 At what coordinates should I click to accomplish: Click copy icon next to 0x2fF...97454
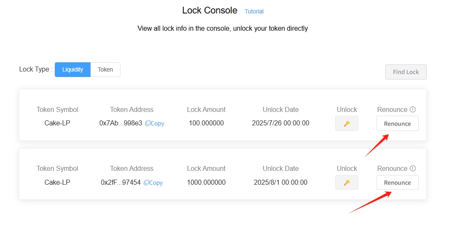click(x=146, y=183)
